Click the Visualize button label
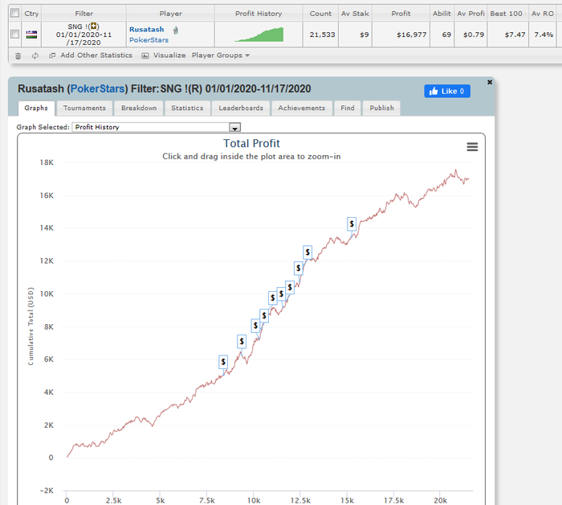Image resolution: width=562 pixels, height=505 pixels. pyautogui.click(x=169, y=55)
